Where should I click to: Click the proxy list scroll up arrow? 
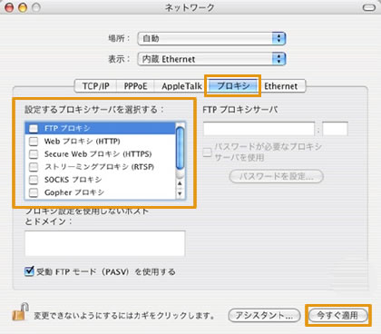coord(180,183)
